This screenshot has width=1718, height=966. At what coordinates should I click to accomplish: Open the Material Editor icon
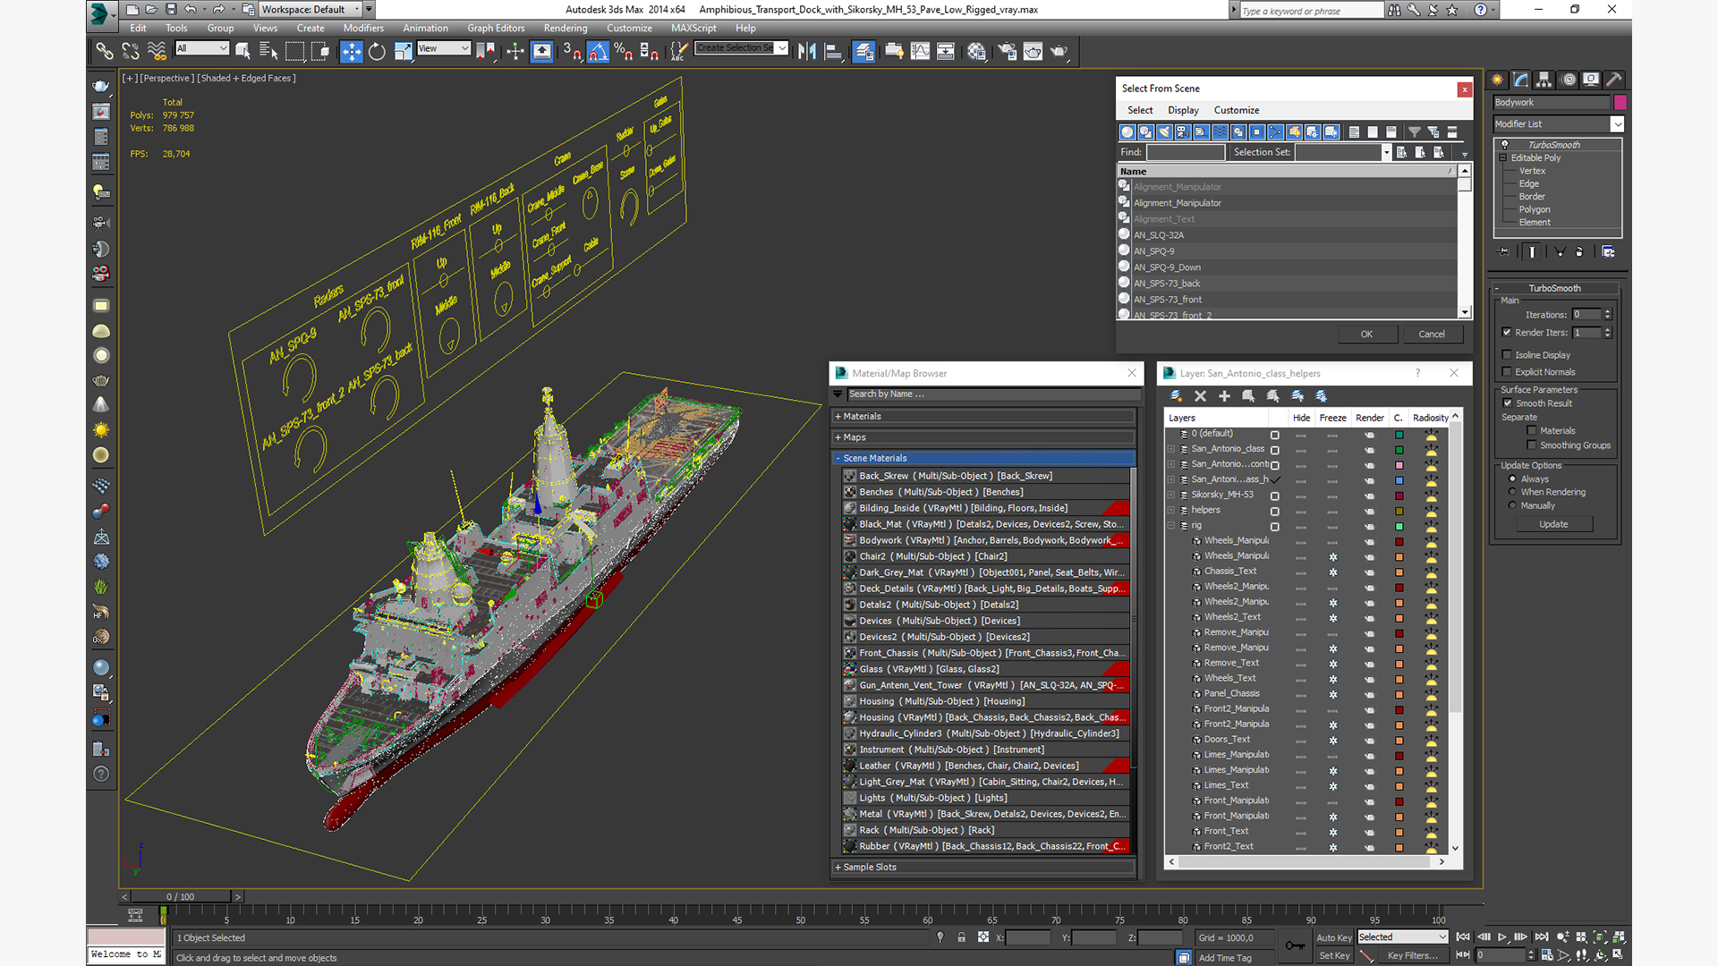pyautogui.click(x=976, y=52)
